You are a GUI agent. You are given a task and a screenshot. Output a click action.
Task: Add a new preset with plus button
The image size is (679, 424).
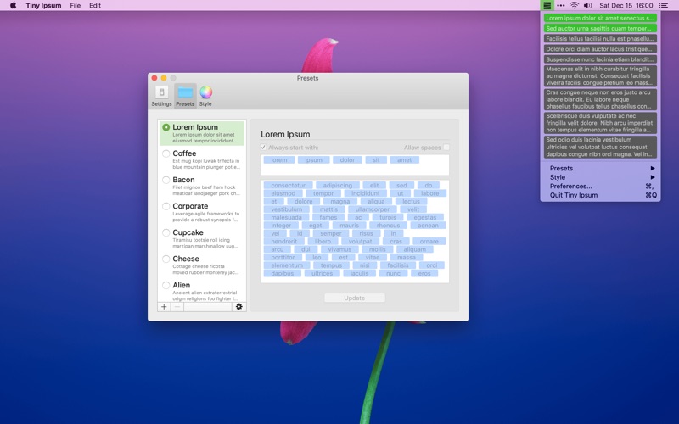pyautogui.click(x=164, y=307)
